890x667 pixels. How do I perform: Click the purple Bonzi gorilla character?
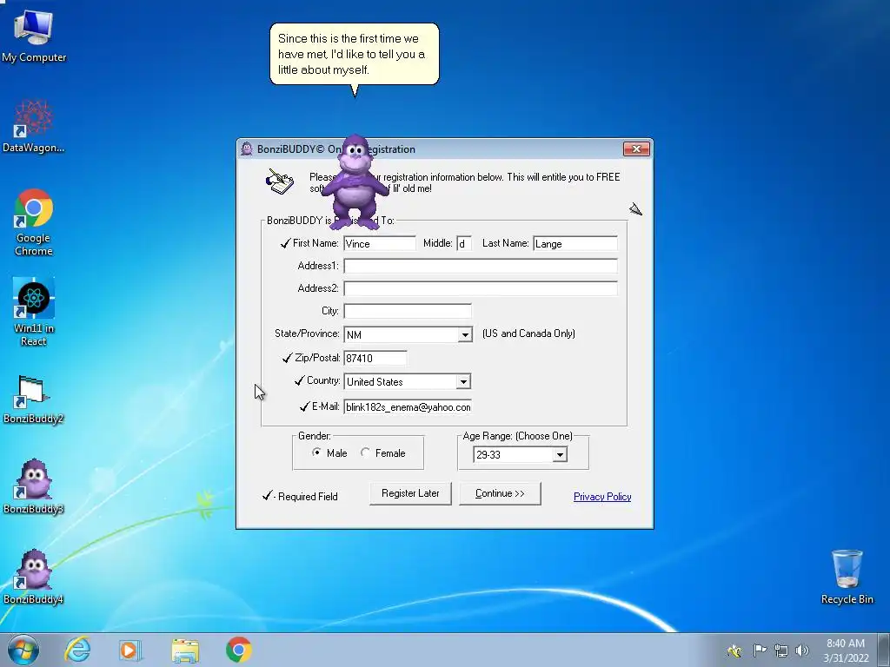pyautogui.click(x=355, y=182)
